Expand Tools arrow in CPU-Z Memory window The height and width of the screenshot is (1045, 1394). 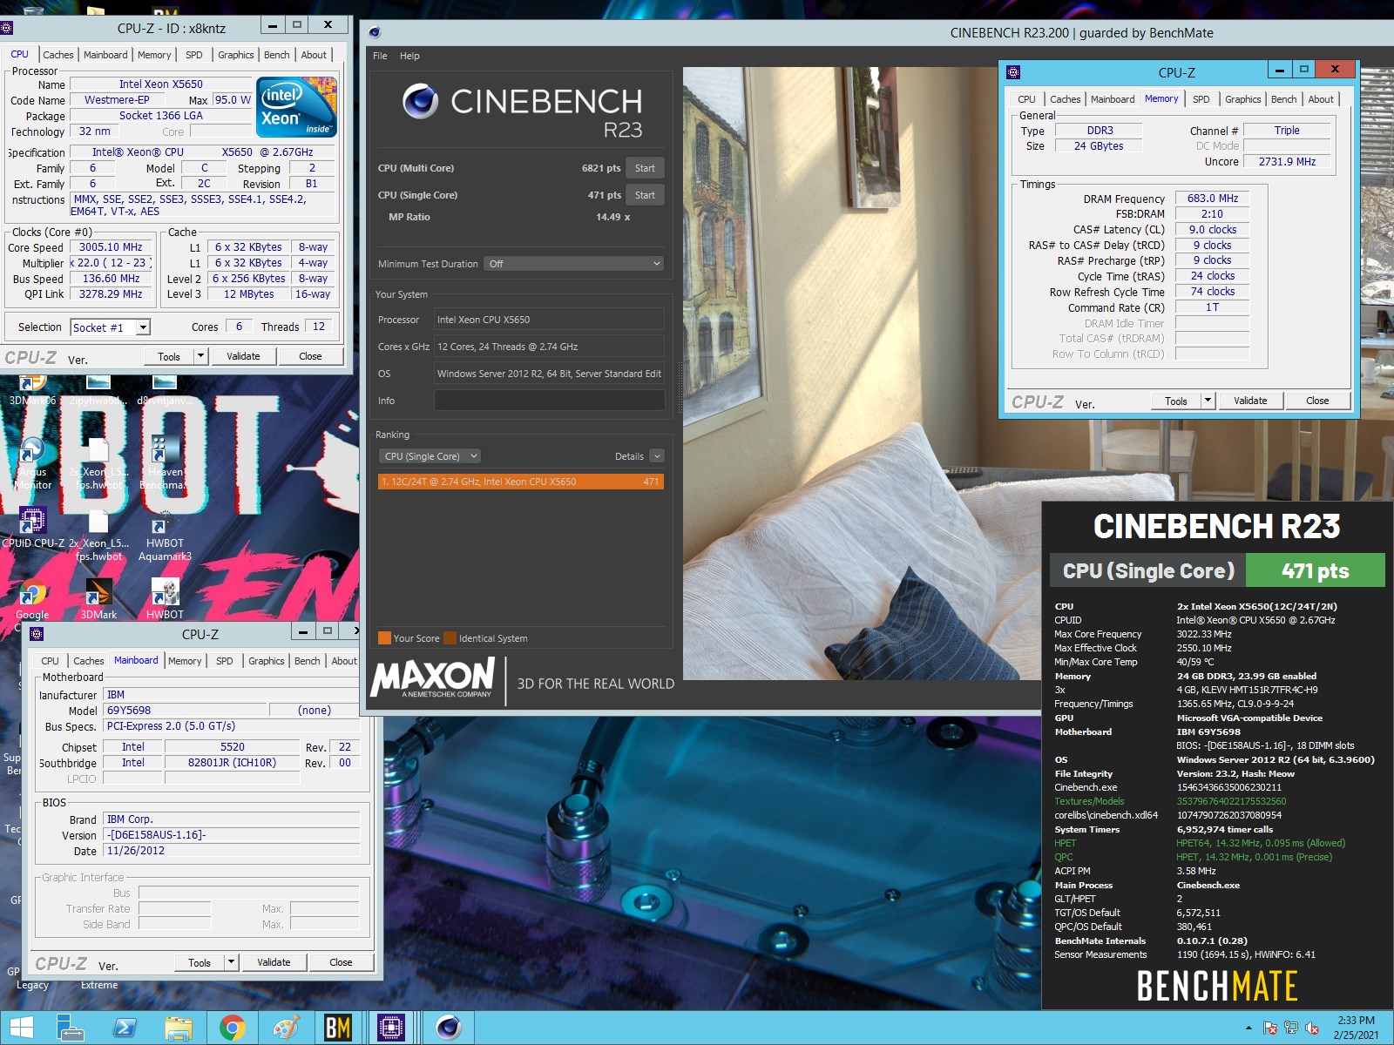[x=1208, y=401]
